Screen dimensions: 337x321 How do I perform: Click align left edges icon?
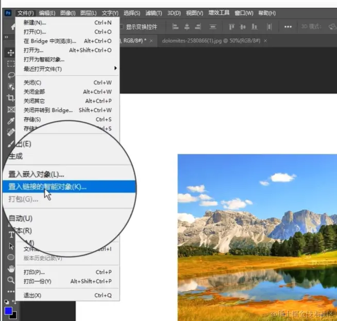click(x=175, y=26)
